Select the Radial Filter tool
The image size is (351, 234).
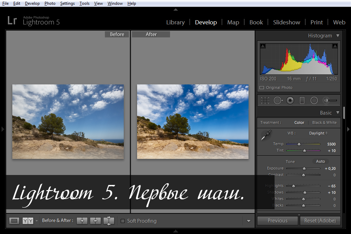tap(314, 100)
